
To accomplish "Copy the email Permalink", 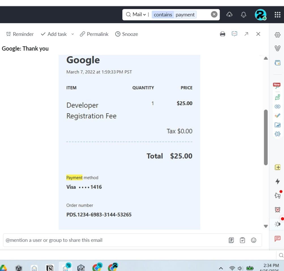I will pos(94,34).
